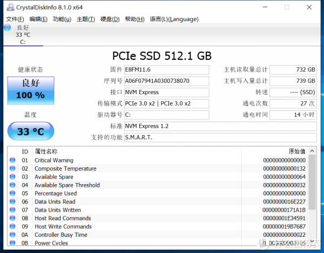Click raw value 00000000000064
This screenshot has height=253, width=324.
tap(285, 177)
